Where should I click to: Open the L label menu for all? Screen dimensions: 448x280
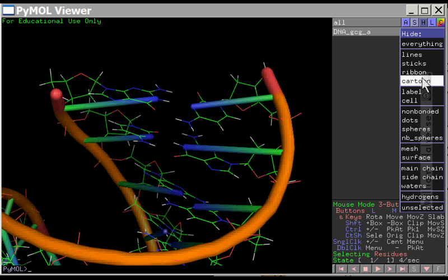[x=432, y=22]
